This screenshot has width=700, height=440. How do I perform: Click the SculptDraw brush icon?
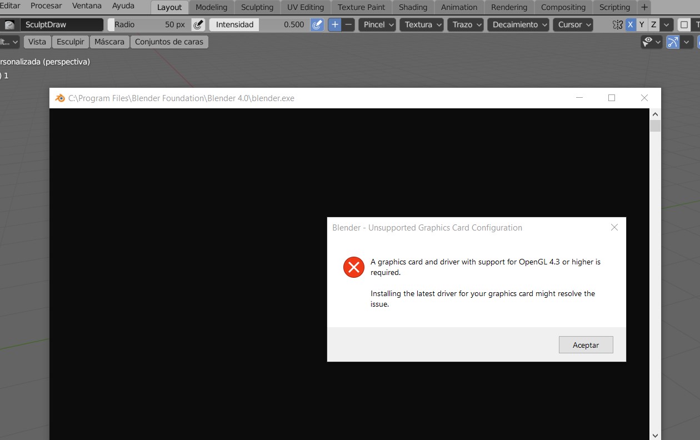click(9, 25)
